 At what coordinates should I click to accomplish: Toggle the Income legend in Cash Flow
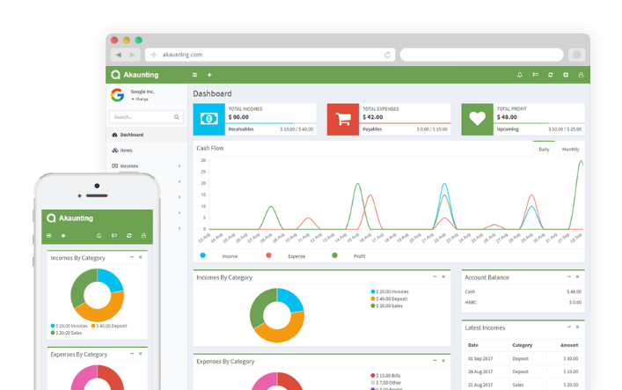click(x=219, y=256)
